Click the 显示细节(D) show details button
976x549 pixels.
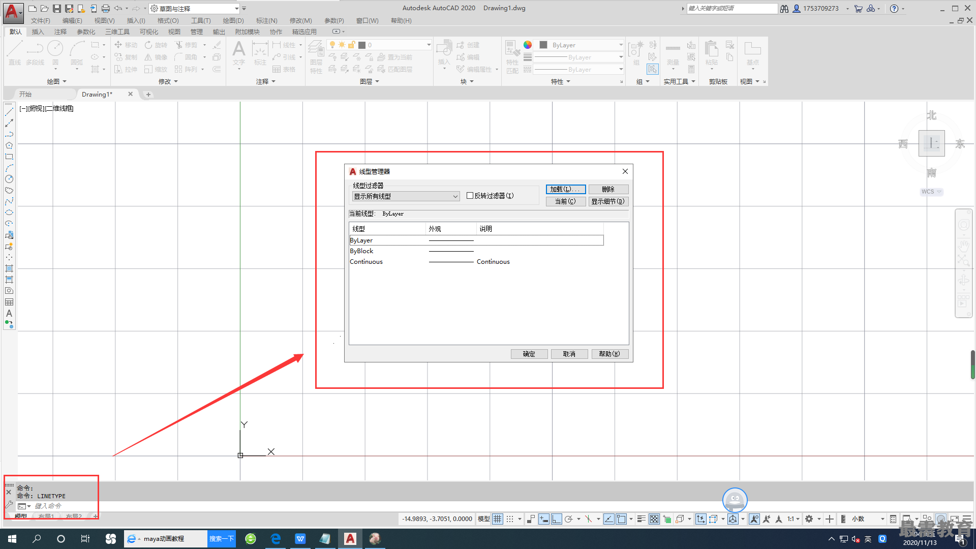608,201
